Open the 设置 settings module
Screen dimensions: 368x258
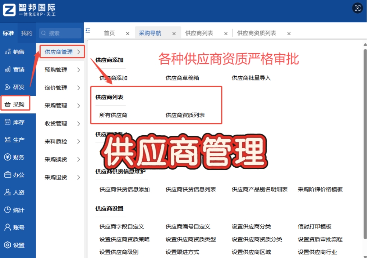[x=14, y=245]
